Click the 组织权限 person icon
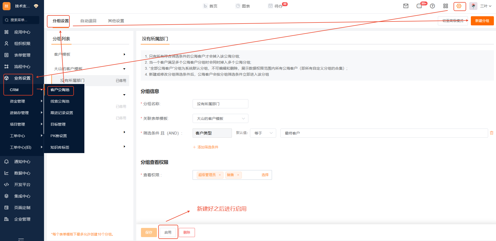496x241 pixels. coord(7,43)
